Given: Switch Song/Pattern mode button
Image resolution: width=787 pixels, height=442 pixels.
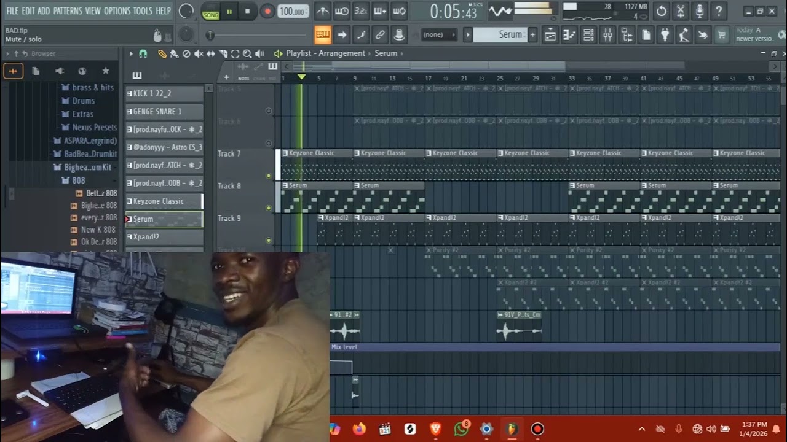Looking at the screenshot, I should pos(210,11).
